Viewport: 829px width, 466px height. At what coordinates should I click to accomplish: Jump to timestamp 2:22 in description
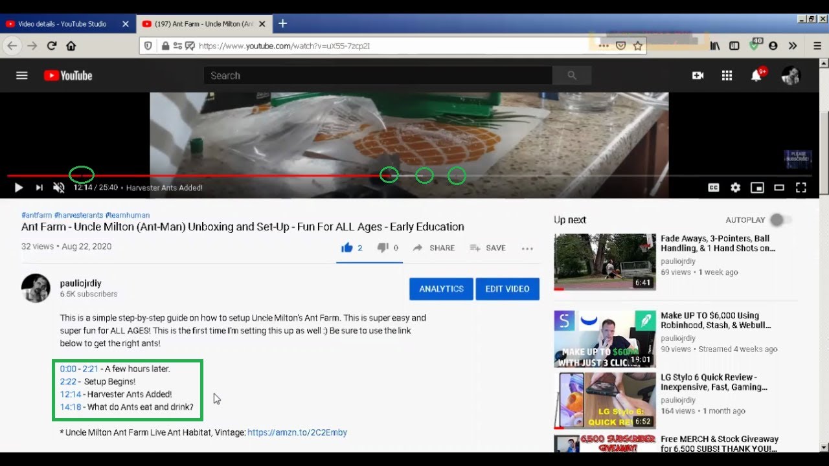(68, 382)
